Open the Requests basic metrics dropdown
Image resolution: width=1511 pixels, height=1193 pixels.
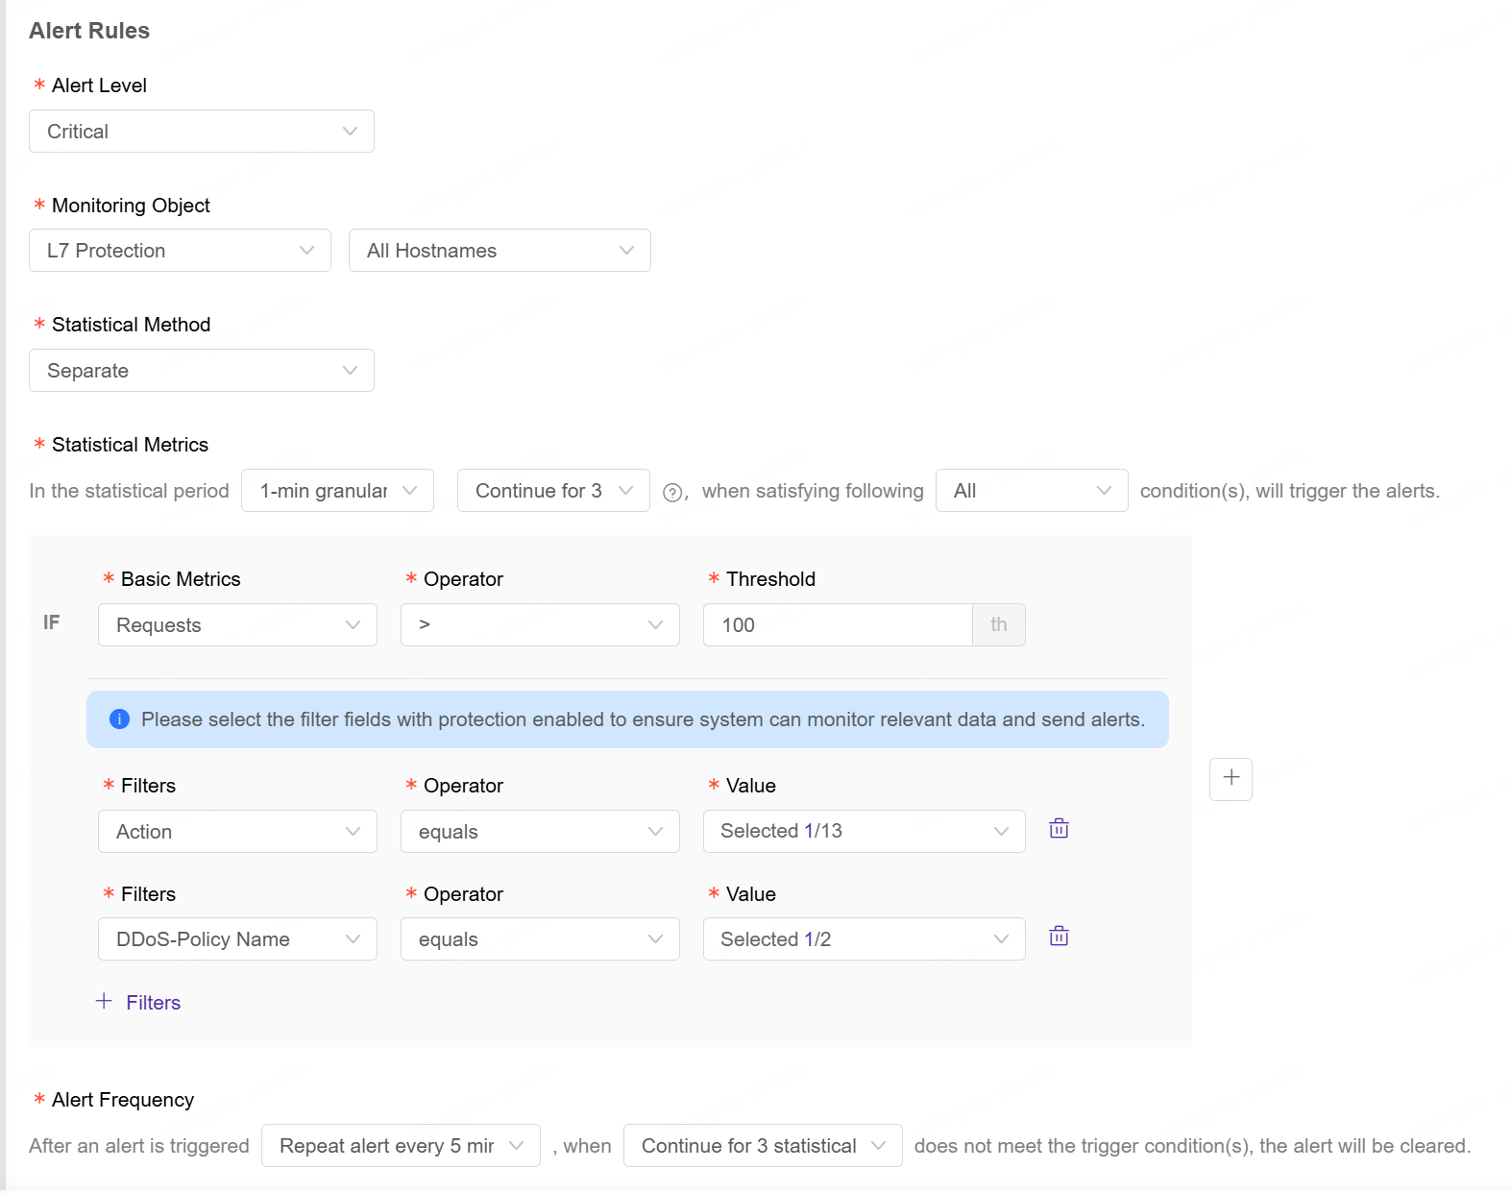tap(237, 625)
